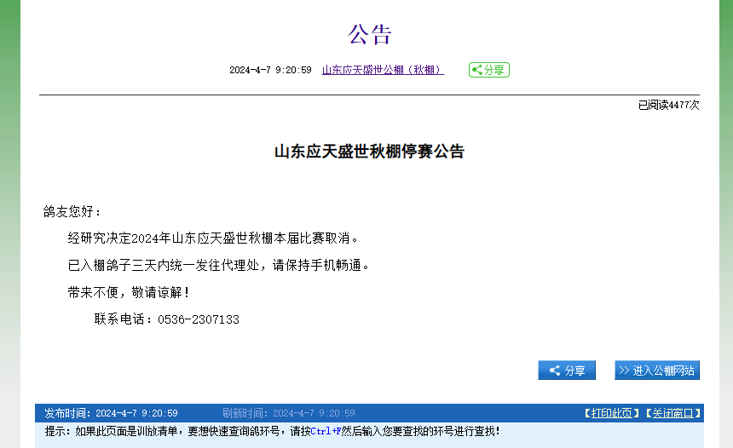Click the bold headline 山东应天盛世秋棚停赛公告
The height and width of the screenshot is (448, 733).
point(369,152)
